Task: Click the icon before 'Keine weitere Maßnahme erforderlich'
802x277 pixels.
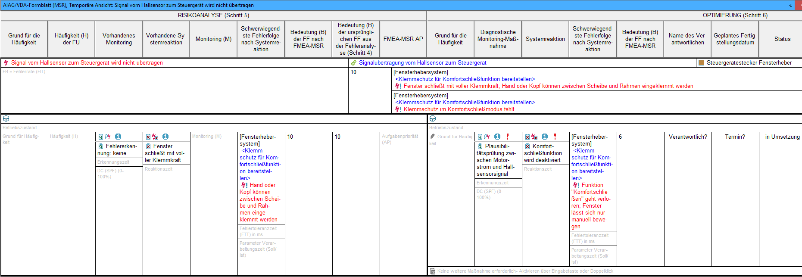Action: pyautogui.click(x=433, y=271)
